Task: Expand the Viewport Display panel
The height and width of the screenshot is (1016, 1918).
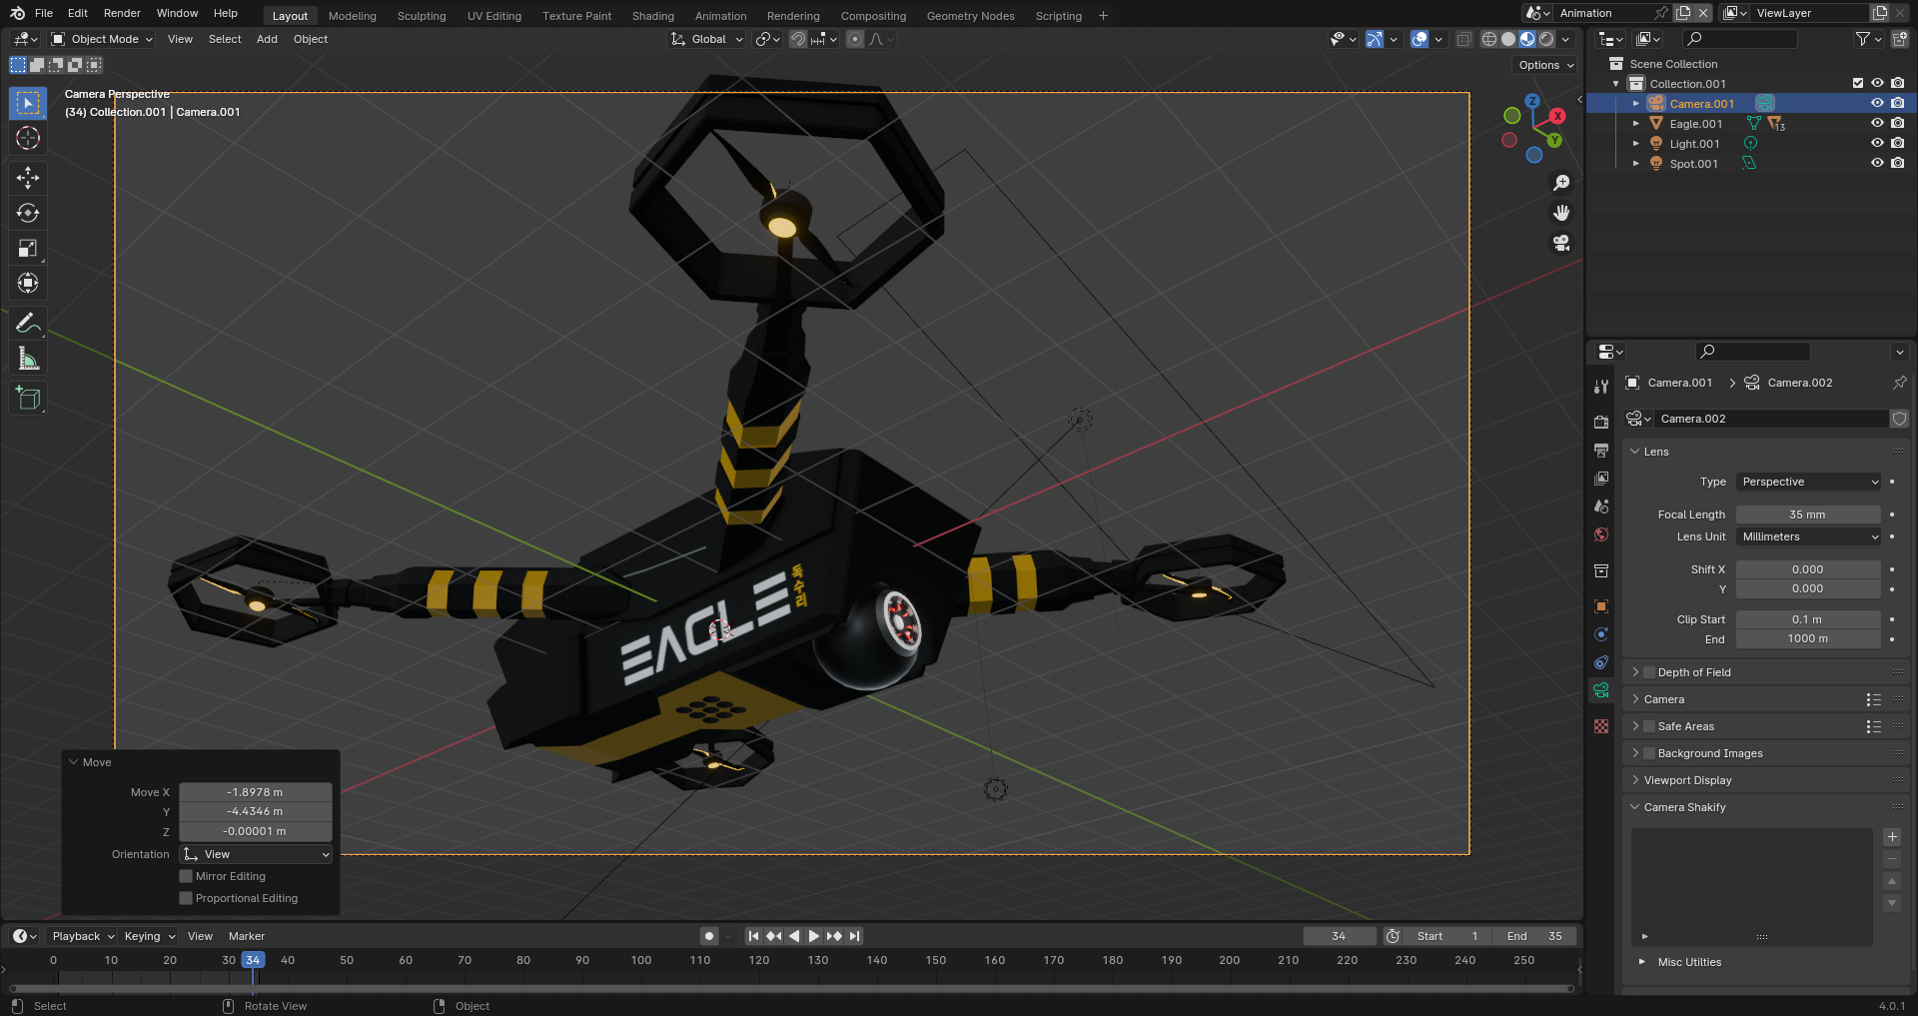Action: 1687,780
